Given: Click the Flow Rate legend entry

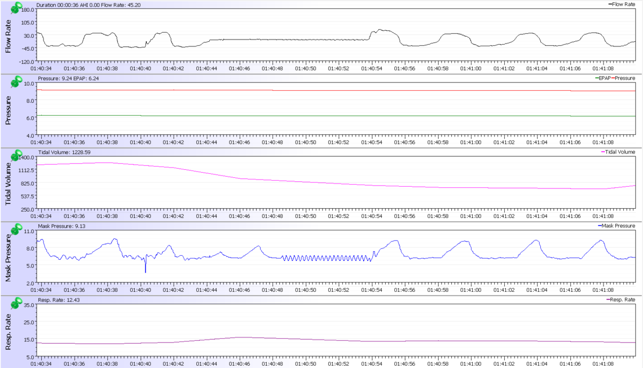Looking at the screenshot, I should (x=621, y=4).
